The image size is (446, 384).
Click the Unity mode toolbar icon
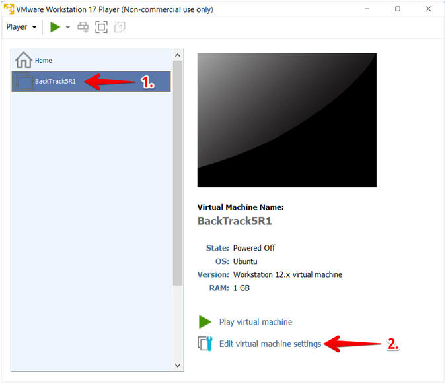coord(120,27)
